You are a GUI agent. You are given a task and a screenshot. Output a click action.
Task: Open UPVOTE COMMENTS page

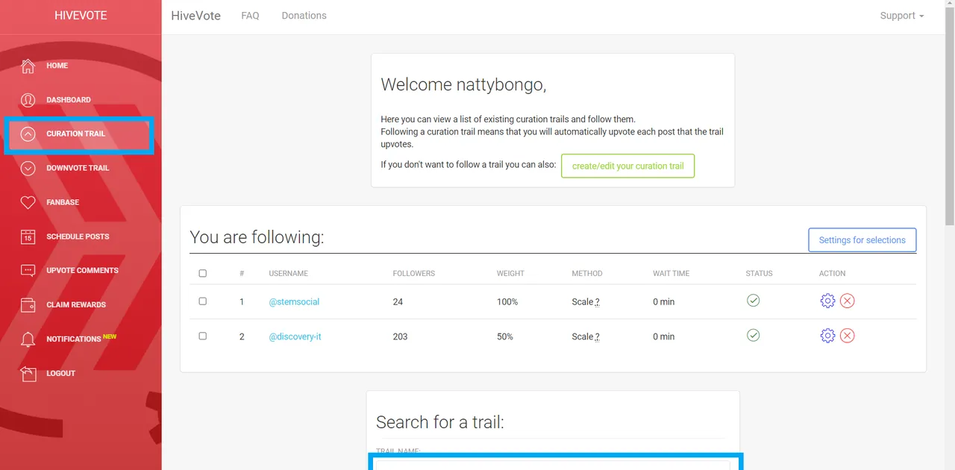(82, 271)
